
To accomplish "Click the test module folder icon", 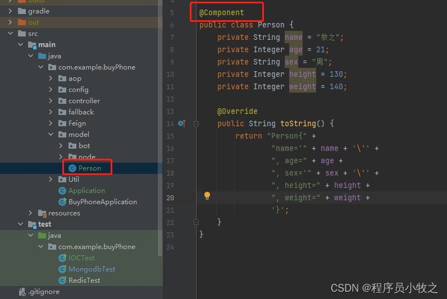I will [x=32, y=224].
